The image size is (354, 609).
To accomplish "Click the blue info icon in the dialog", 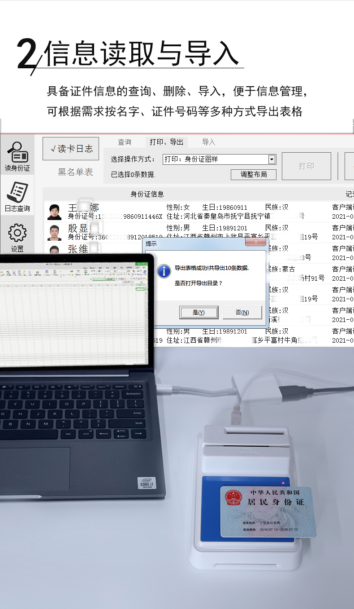I will tap(164, 271).
